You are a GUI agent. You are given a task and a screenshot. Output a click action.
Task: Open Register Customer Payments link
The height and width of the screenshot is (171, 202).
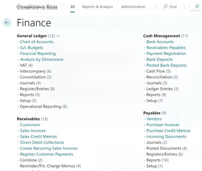click(x=46, y=154)
